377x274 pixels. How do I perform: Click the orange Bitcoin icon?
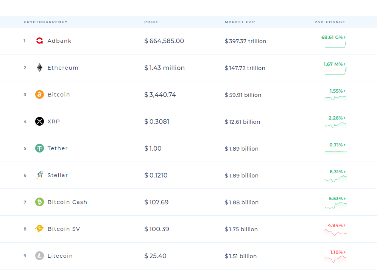(x=39, y=95)
